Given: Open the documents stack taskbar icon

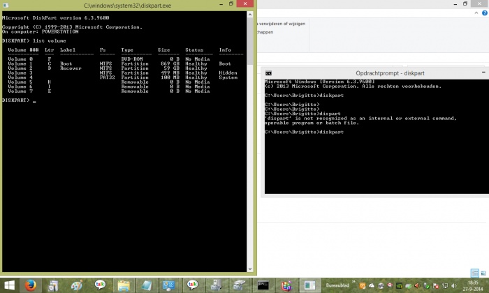Looking at the screenshot, I should tap(53, 285).
